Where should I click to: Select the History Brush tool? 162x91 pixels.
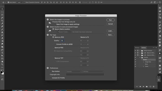pyautogui.click(x=2, y=35)
